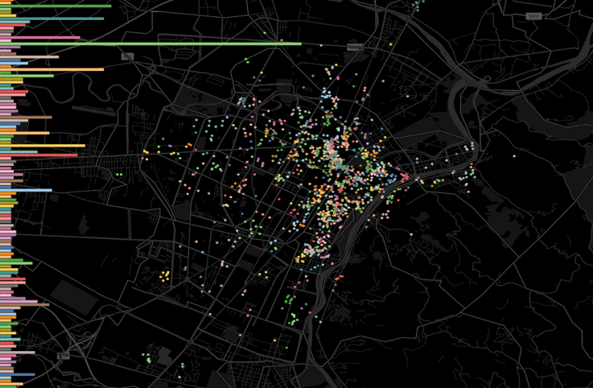Image resolution: width=593 pixels, height=388 pixels.
Task: Click the topmost dark green bar
Action: (x=56, y=6)
